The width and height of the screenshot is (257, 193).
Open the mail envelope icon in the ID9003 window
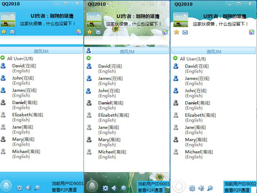[98, 32]
